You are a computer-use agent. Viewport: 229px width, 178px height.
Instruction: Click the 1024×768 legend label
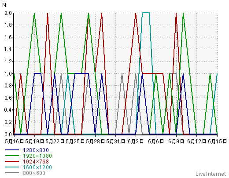pyautogui.click(x=36, y=161)
